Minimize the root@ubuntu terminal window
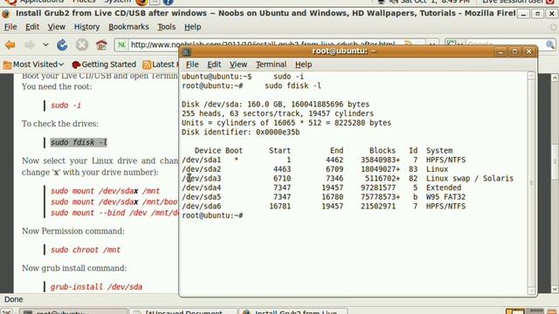This screenshot has height=314, width=559. click(x=500, y=51)
